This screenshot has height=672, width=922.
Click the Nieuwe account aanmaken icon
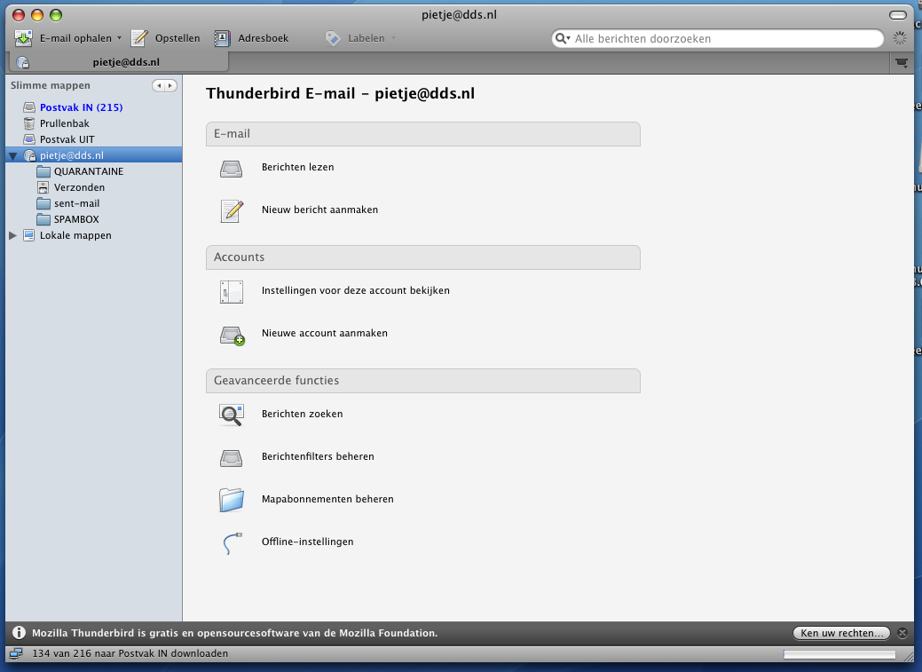coord(232,336)
